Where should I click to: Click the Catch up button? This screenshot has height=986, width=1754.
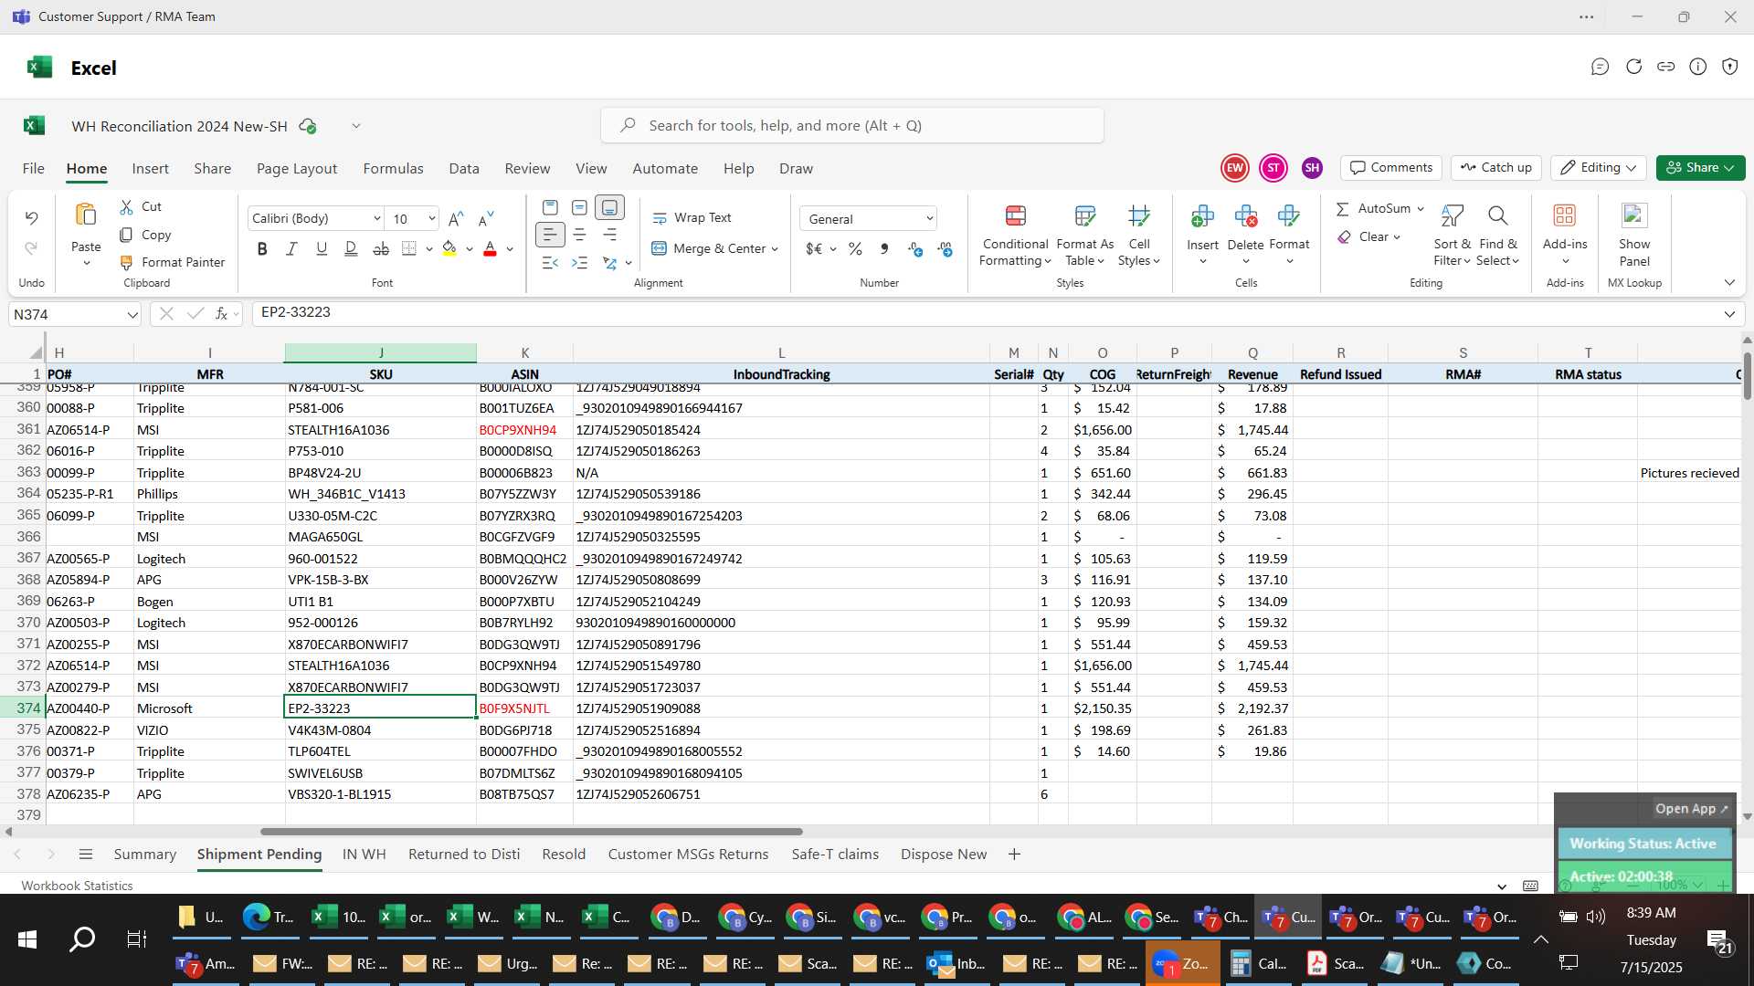[x=1495, y=168]
